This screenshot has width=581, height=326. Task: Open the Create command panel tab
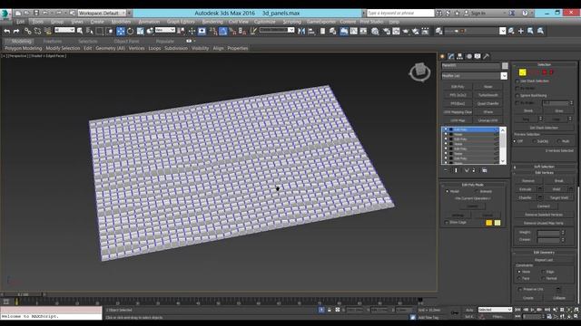click(x=442, y=56)
